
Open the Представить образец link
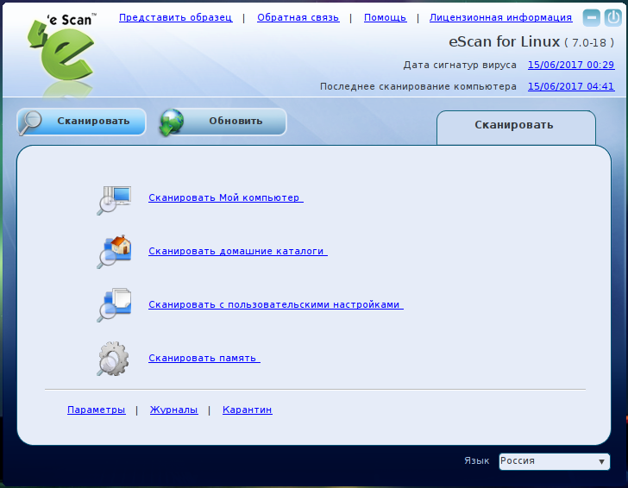pos(175,17)
